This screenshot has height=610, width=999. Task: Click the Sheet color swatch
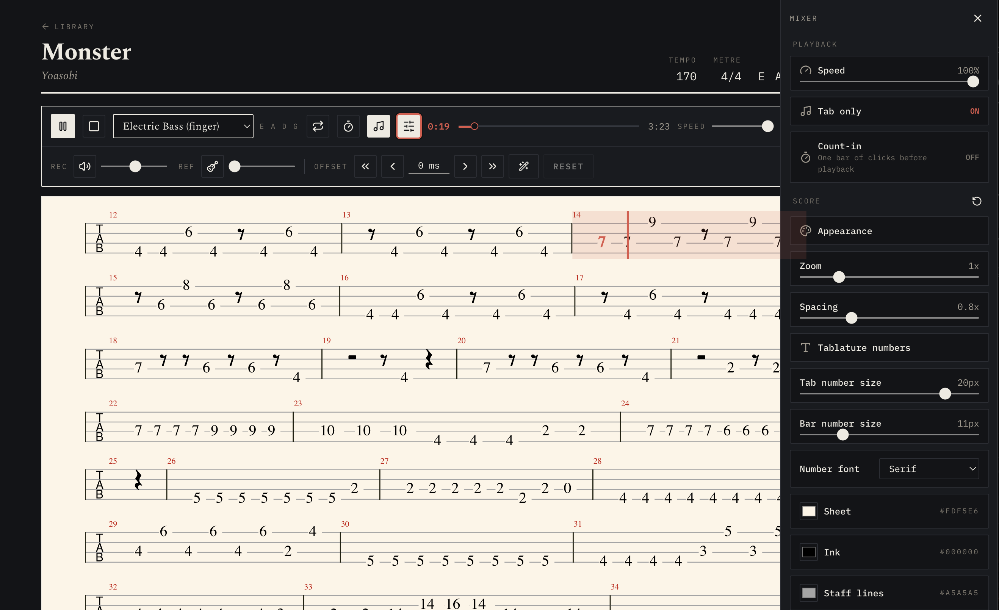pyautogui.click(x=808, y=511)
